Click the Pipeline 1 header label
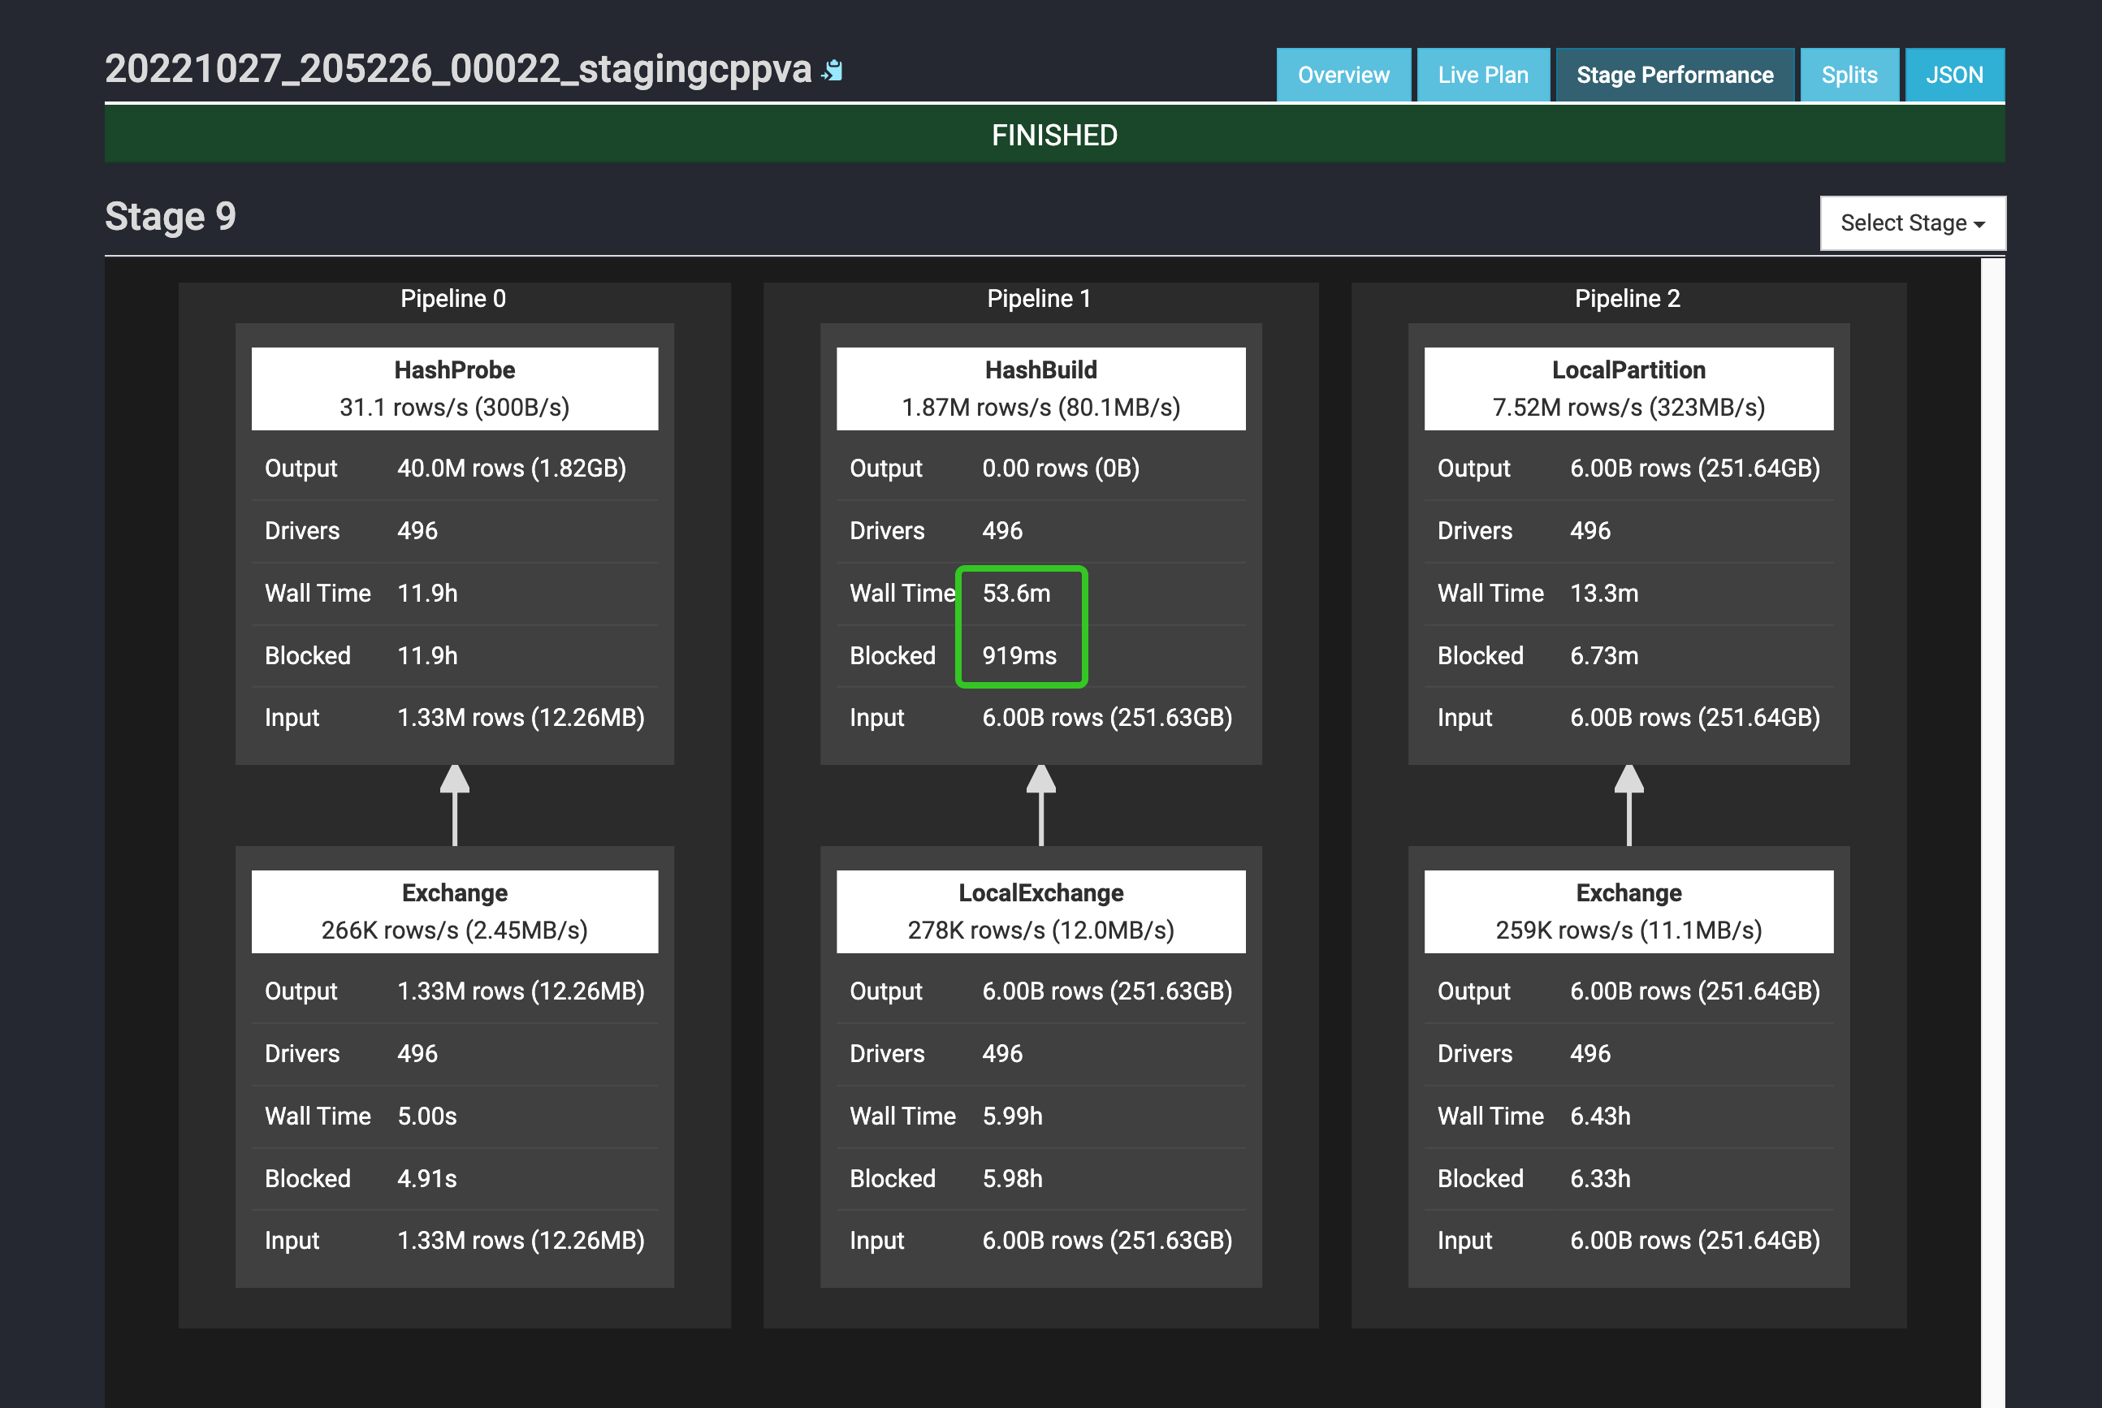The height and width of the screenshot is (1408, 2102). [1040, 298]
